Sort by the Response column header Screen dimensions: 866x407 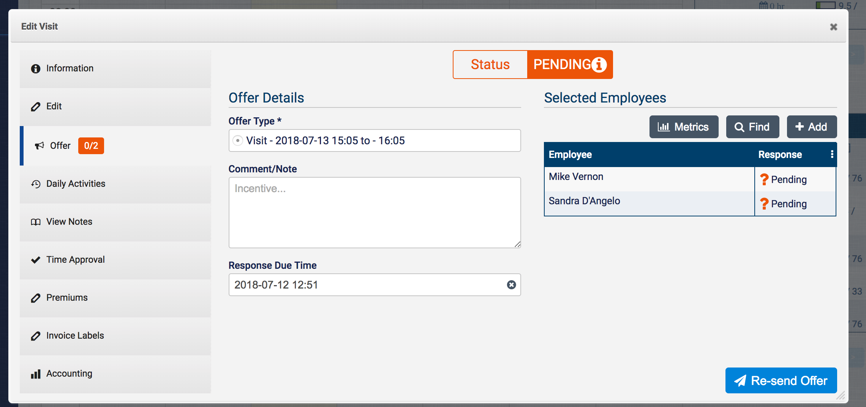point(780,155)
